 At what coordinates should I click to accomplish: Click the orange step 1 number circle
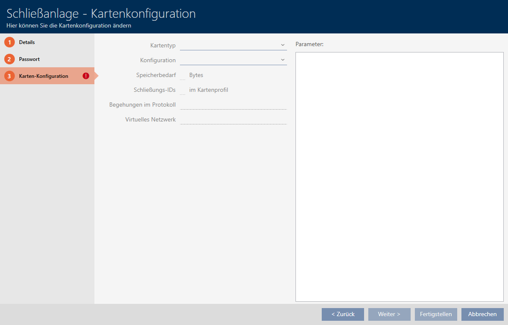pyautogui.click(x=9, y=42)
